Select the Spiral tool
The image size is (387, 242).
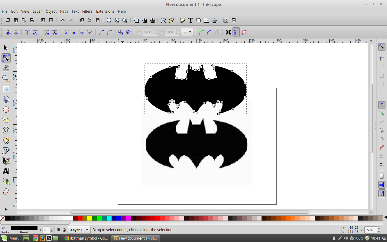6,130
